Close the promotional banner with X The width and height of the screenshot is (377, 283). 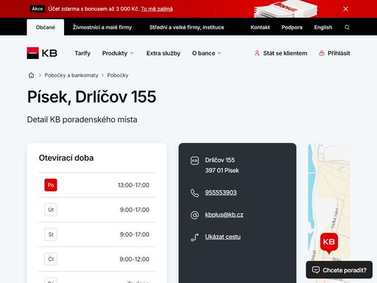(x=345, y=9)
